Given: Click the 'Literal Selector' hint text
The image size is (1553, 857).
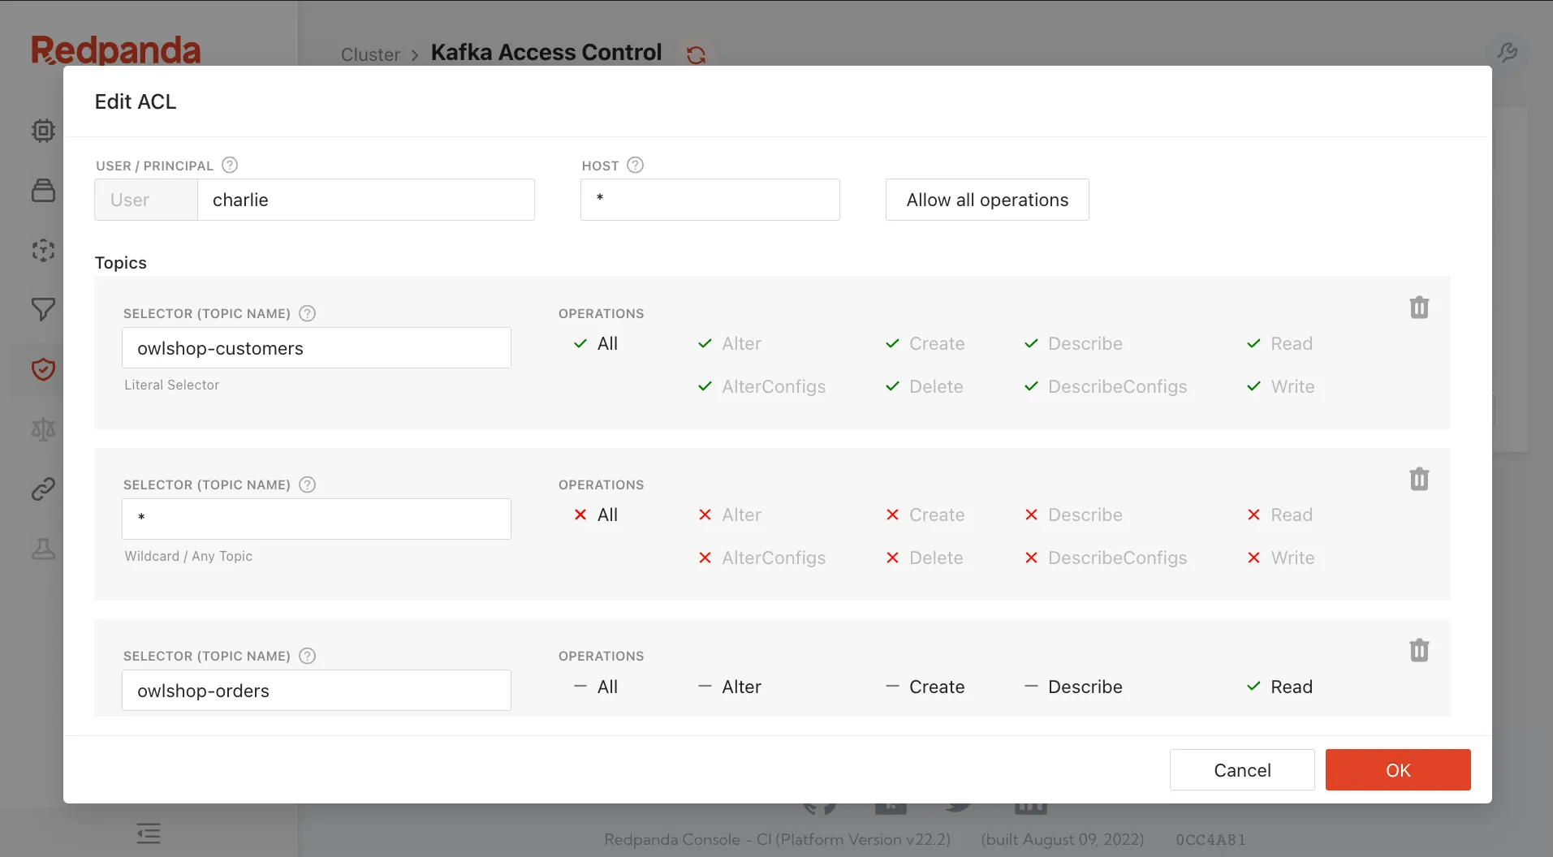Looking at the screenshot, I should (171, 385).
